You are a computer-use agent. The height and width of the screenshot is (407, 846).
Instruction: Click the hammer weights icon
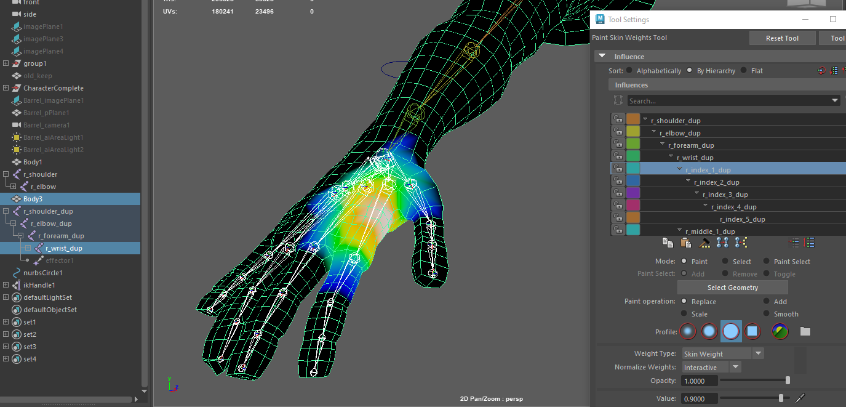[x=704, y=243]
